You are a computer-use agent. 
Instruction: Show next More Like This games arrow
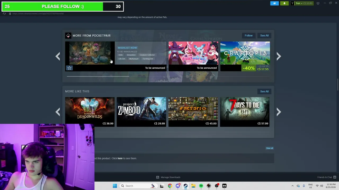pyautogui.click(x=279, y=112)
